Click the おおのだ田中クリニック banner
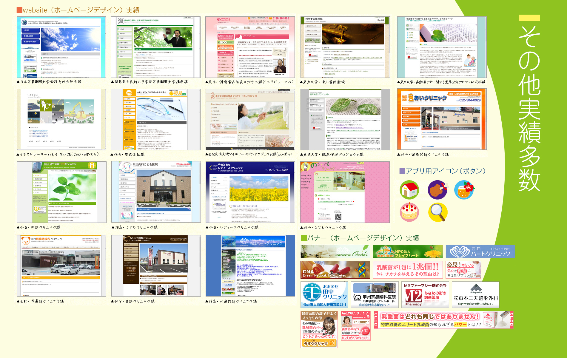Viewport: 567px width, 358px height. point(324,295)
